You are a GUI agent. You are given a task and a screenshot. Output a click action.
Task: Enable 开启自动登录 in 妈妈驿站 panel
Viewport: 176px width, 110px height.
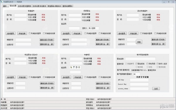(90, 33)
